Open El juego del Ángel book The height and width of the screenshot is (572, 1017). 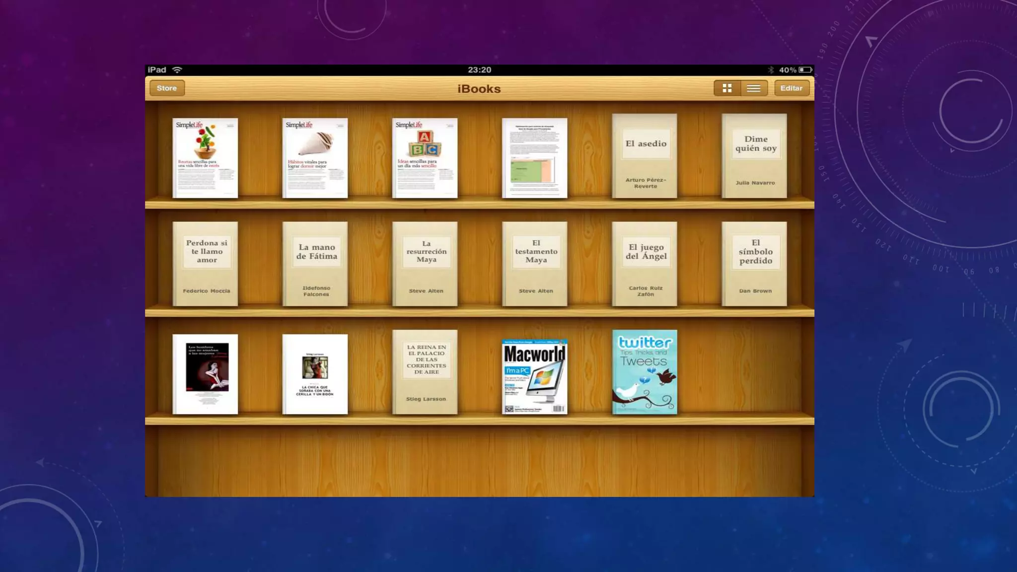pos(645,264)
